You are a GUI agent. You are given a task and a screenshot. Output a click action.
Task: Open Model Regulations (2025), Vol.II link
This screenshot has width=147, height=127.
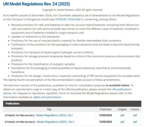(x=55, y=122)
